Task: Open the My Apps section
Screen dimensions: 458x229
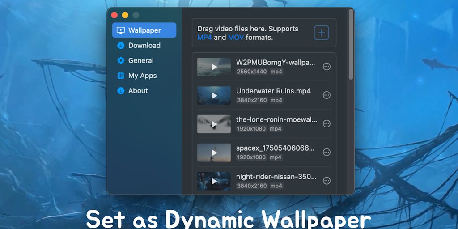Action: coord(142,76)
